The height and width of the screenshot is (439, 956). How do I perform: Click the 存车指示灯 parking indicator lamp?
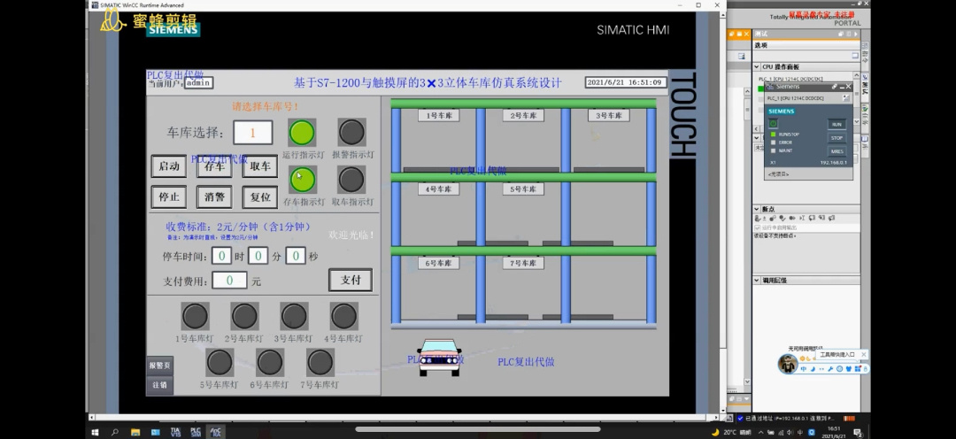click(302, 180)
